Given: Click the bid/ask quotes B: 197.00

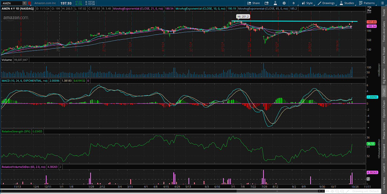Looking at the screenshot, I should (x=90, y=2).
